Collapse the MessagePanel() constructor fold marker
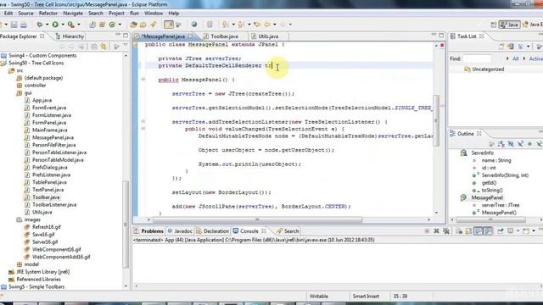The width and height of the screenshot is (543, 305). 143,80
